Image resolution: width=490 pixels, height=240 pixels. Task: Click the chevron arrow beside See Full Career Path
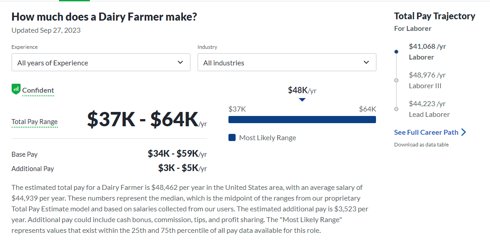click(464, 133)
